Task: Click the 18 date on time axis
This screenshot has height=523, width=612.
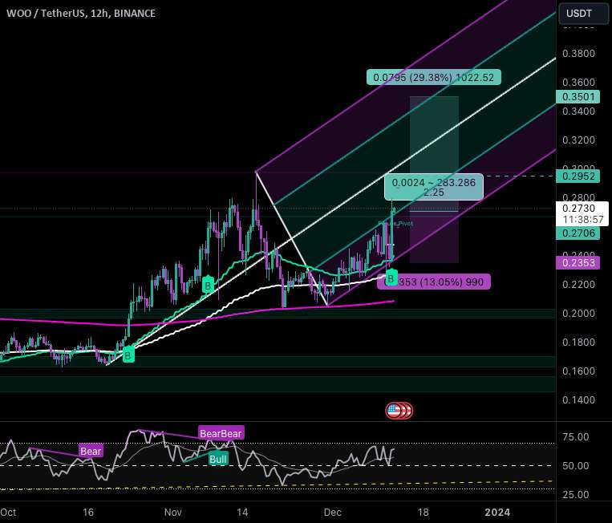Action: click(x=423, y=512)
